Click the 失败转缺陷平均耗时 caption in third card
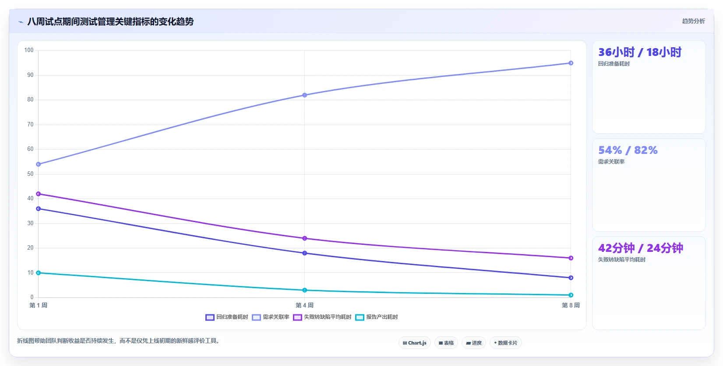Image resolution: width=723 pixels, height=366 pixels. 622,260
